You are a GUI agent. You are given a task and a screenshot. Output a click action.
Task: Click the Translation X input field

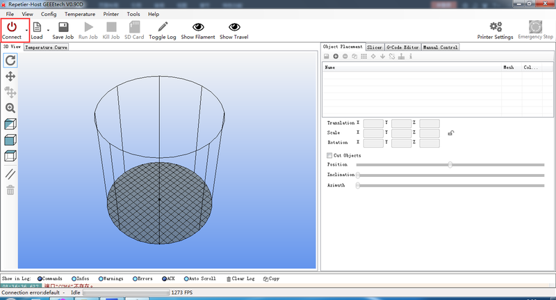point(373,123)
